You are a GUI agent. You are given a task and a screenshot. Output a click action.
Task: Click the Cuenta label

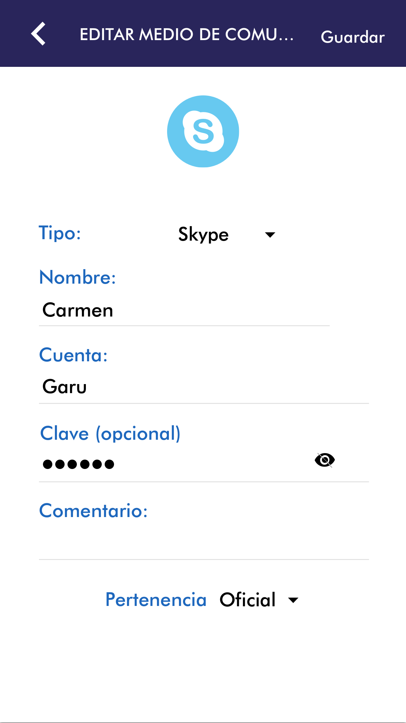coord(74,355)
